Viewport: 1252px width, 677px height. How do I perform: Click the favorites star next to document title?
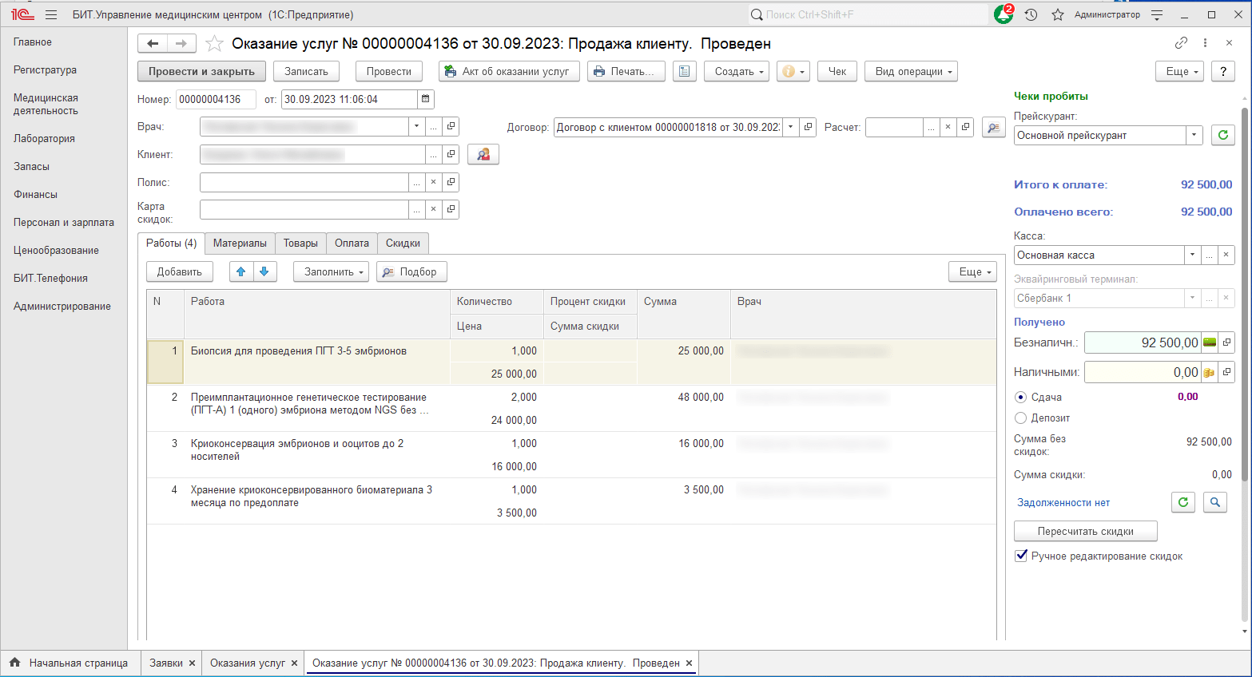(214, 44)
